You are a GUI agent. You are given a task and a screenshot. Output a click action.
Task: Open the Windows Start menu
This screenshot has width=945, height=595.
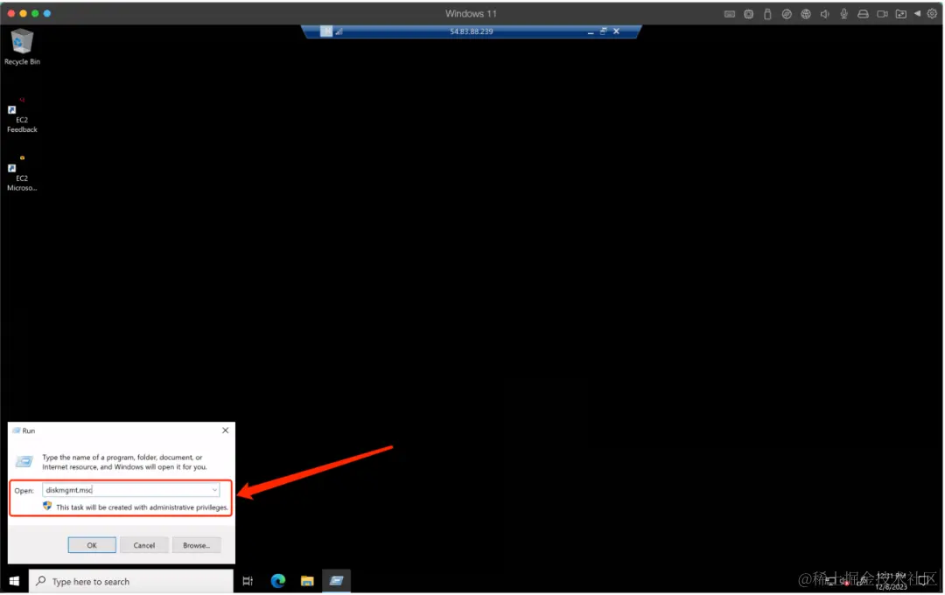(x=15, y=581)
